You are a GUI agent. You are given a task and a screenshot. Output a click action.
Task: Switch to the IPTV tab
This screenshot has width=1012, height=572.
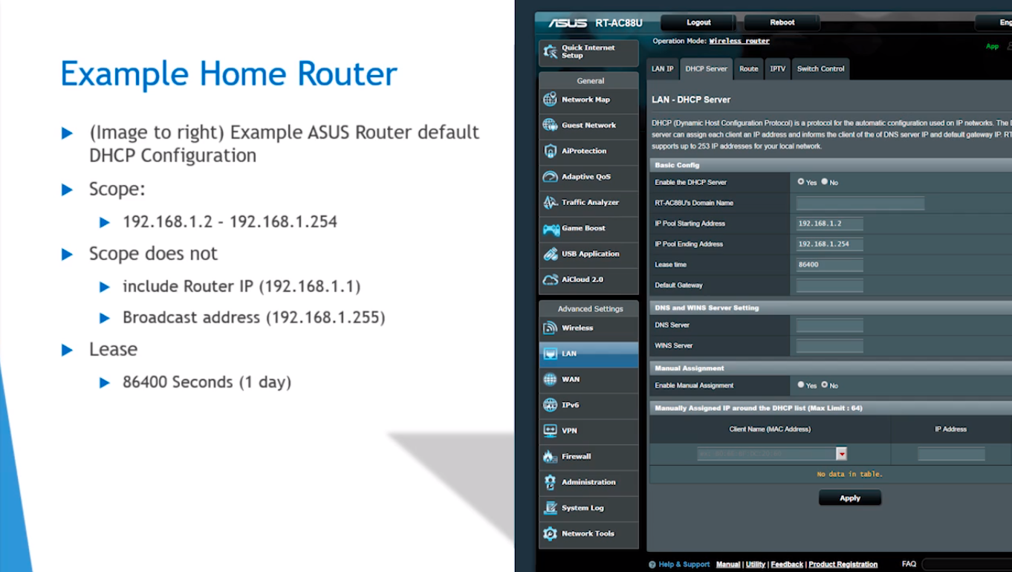[x=777, y=68]
